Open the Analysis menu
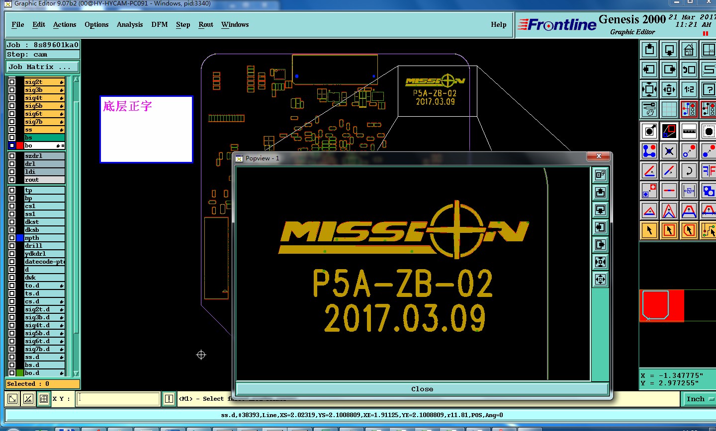Screen dimensions: 716x431 tap(130, 24)
